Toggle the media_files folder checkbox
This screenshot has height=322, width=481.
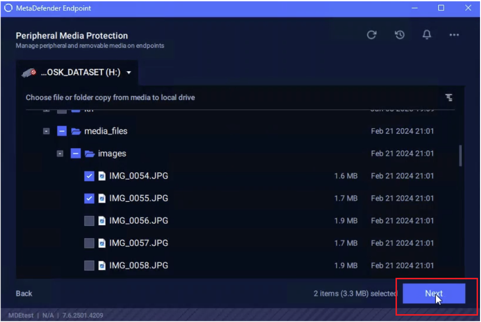coord(61,131)
